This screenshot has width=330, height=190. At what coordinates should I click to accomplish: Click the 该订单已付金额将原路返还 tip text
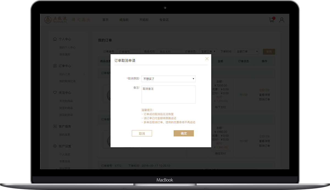(160, 118)
